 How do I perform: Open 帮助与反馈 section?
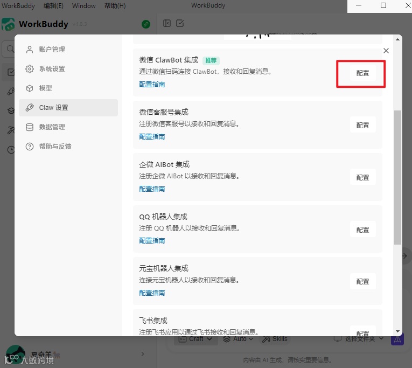click(x=68, y=147)
